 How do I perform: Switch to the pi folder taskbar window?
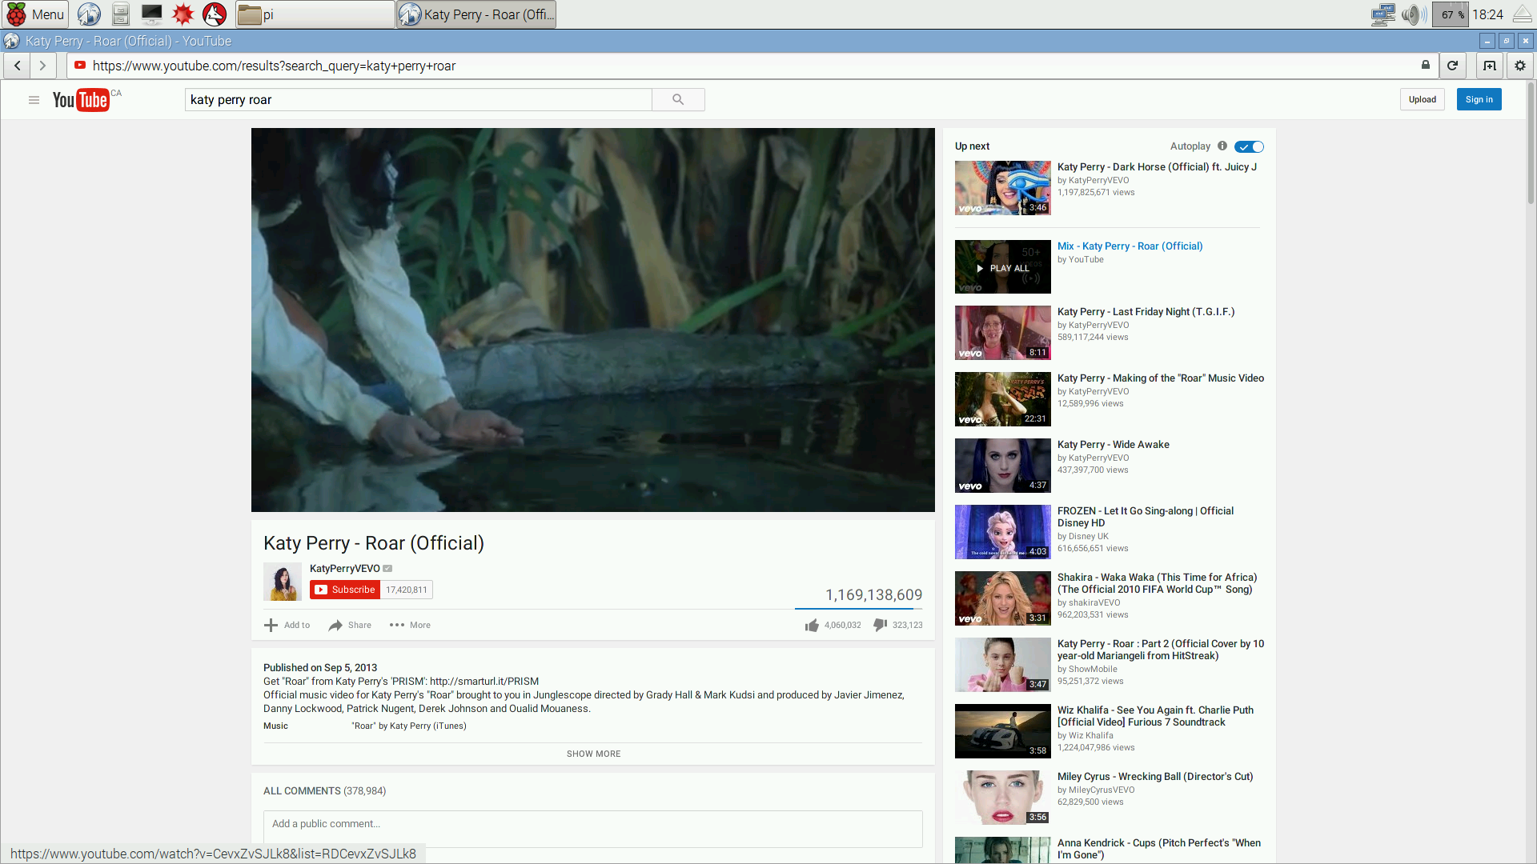pos(315,14)
